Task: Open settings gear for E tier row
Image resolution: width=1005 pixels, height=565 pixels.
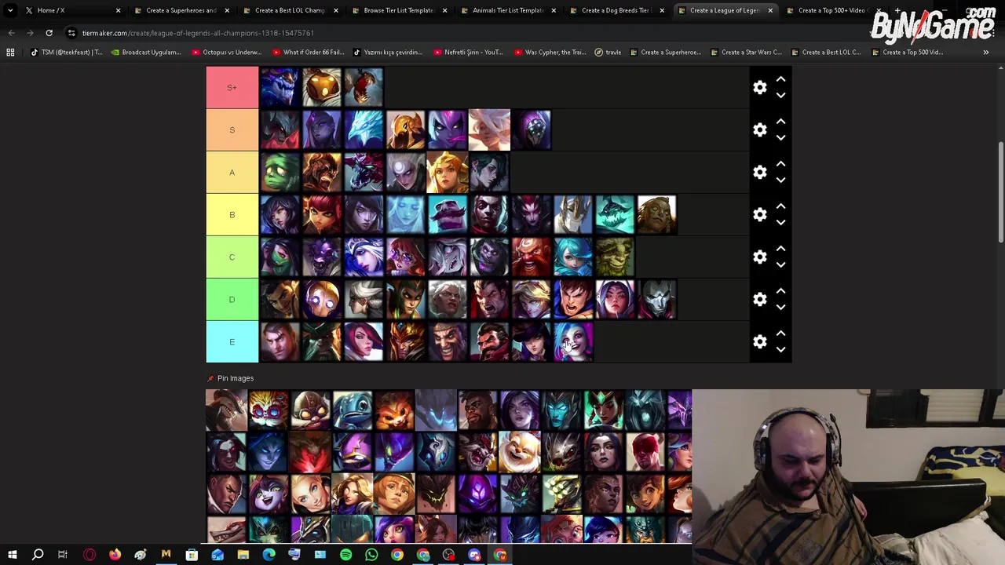Action: [759, 341]
